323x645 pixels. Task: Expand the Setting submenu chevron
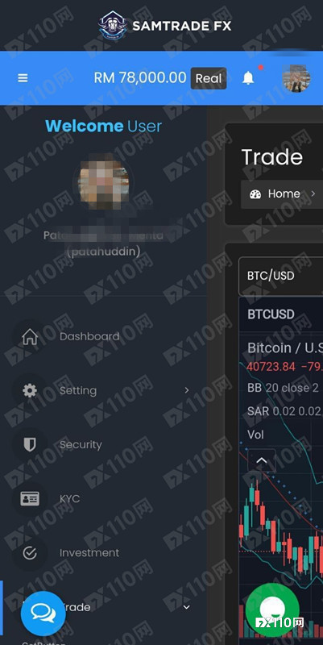[187, 390]
